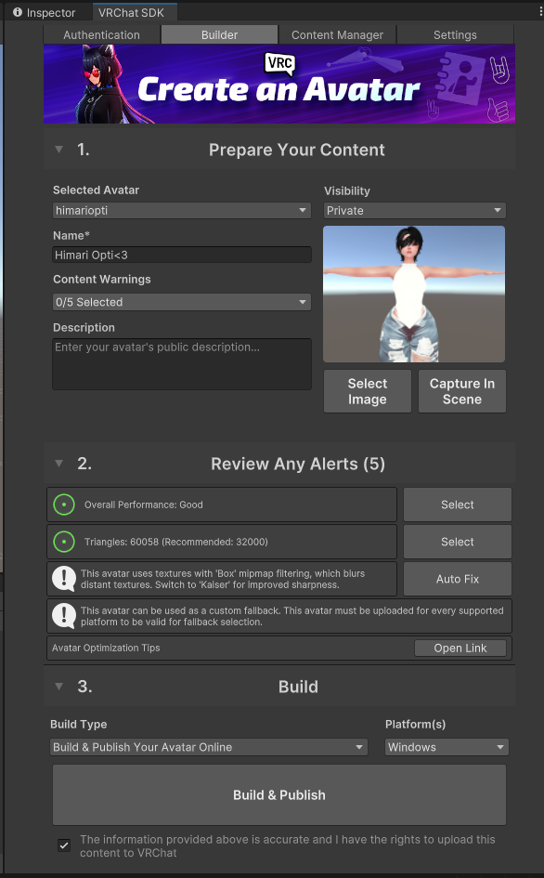Click the Create an Avatar banner

279,84
